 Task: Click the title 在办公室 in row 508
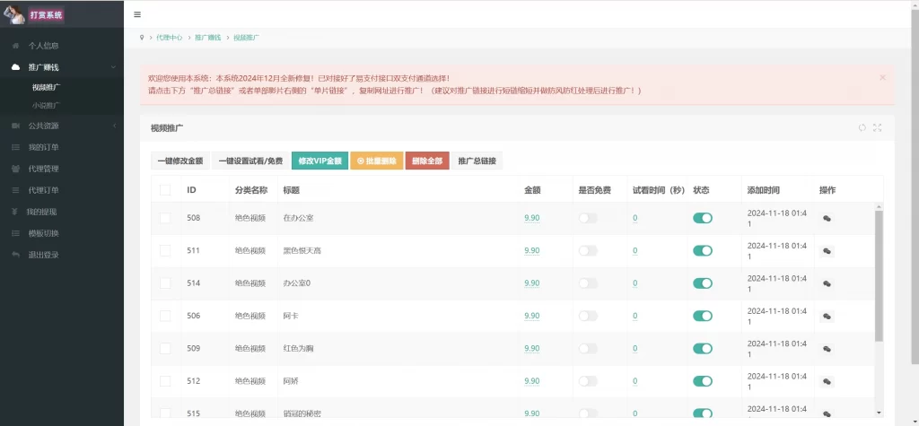[298, 218]
